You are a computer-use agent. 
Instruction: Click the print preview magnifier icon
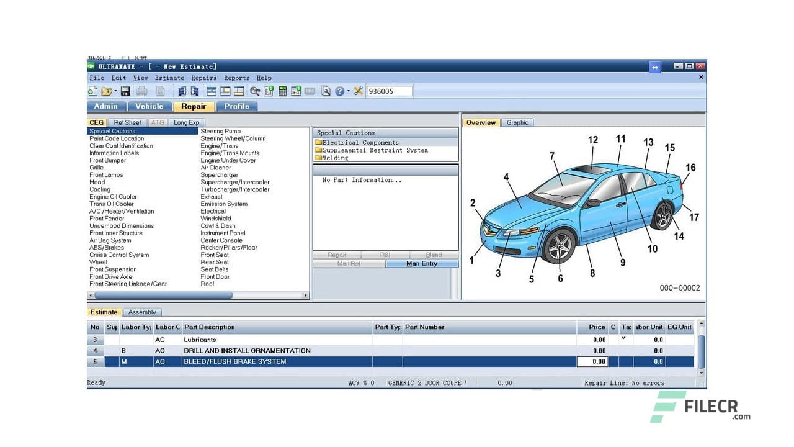point(326,91)
